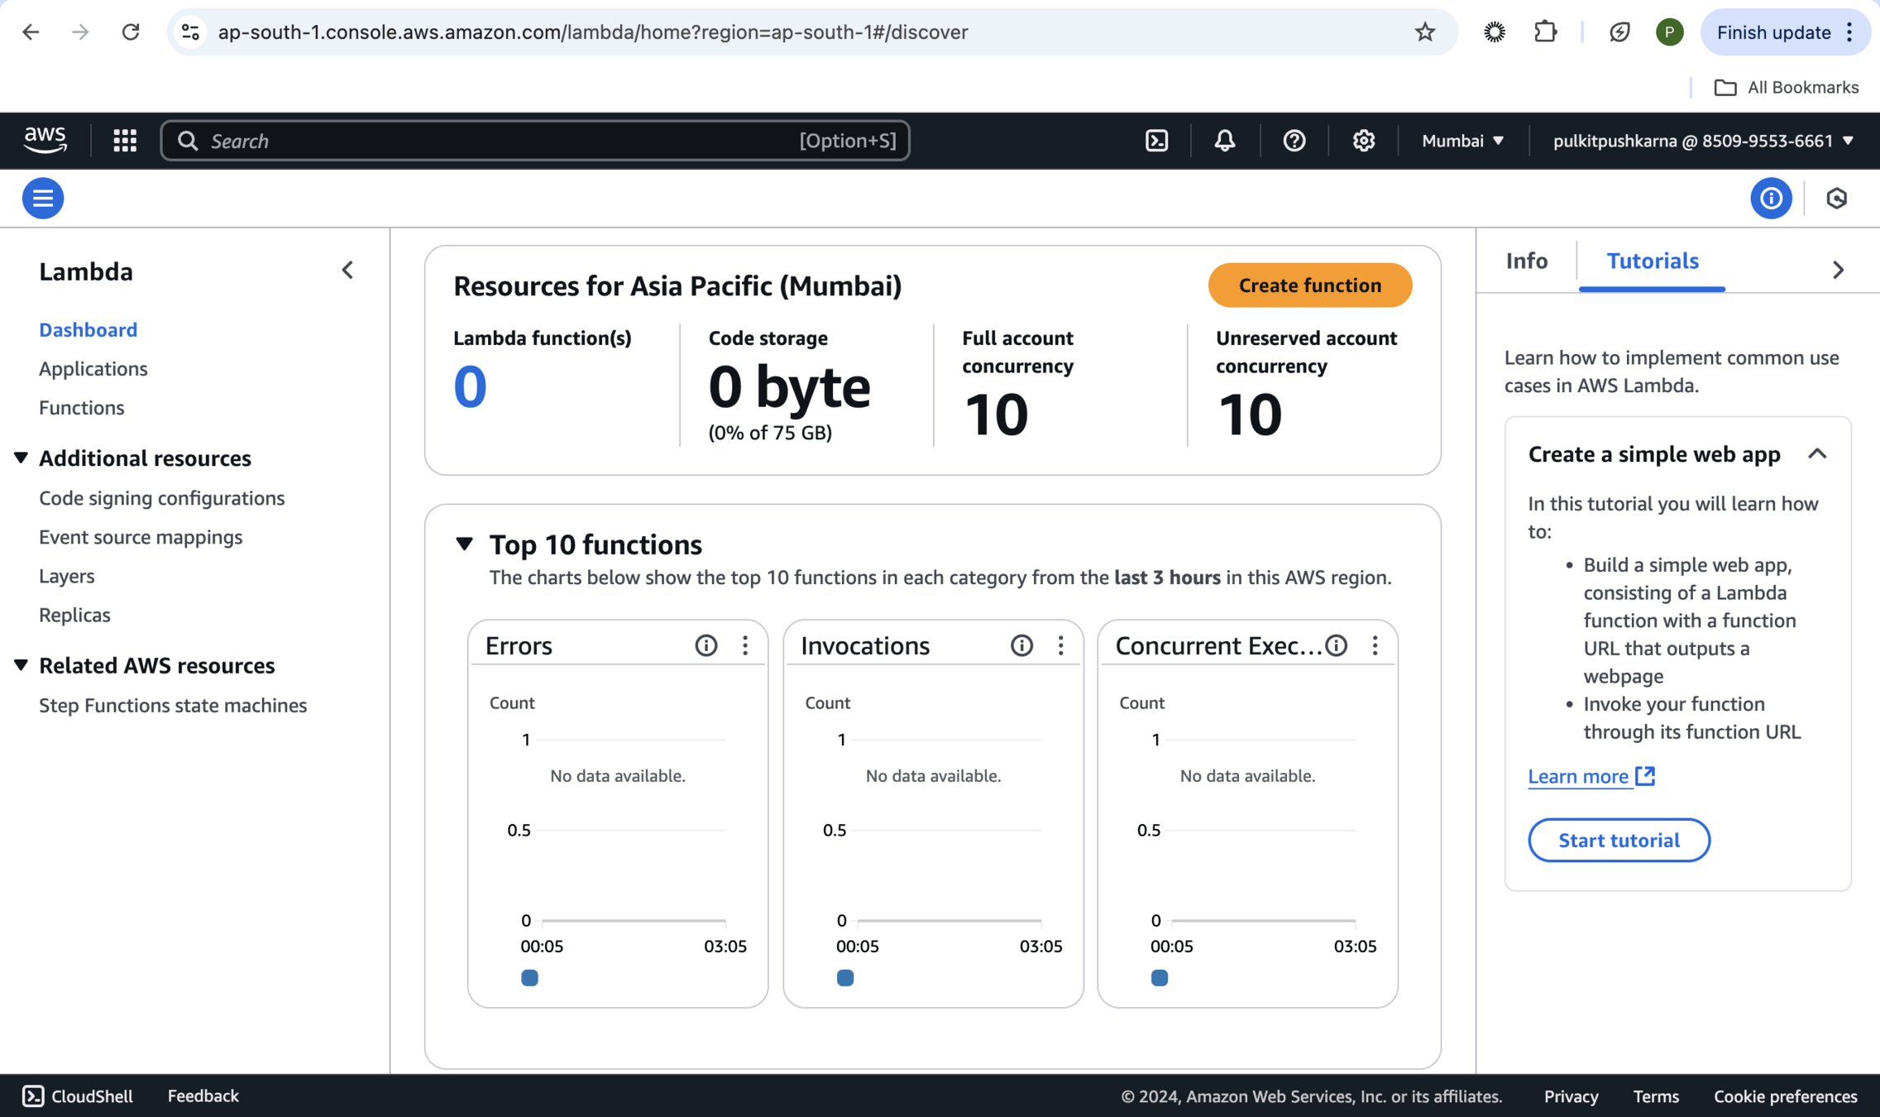Screen dimensions: 1880x1117
Task: Toggle the blue info panel button
Action: click(x=1771, y=199)
